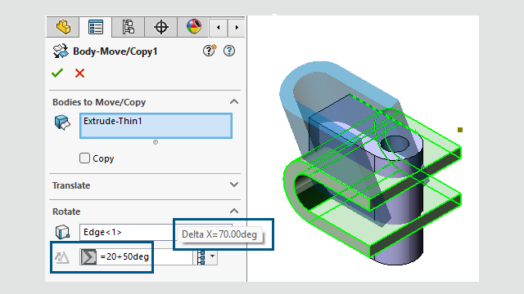524x294 pixels.
Task: Collapse the Bodies to Move/Copy section
Action: pyautogui.click(x=234, y=101)
